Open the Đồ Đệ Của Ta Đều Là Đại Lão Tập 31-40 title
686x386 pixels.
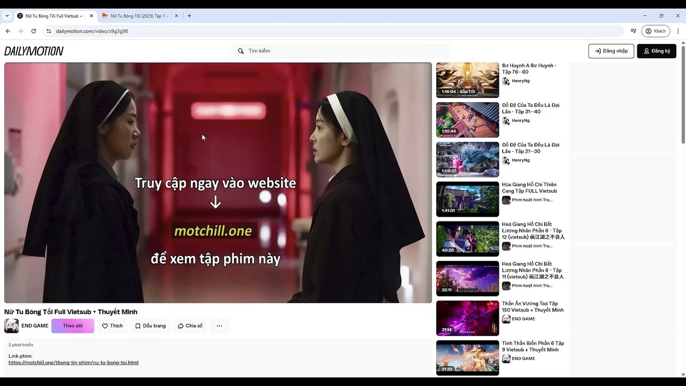pyautogui.click(x=531, y=108)
